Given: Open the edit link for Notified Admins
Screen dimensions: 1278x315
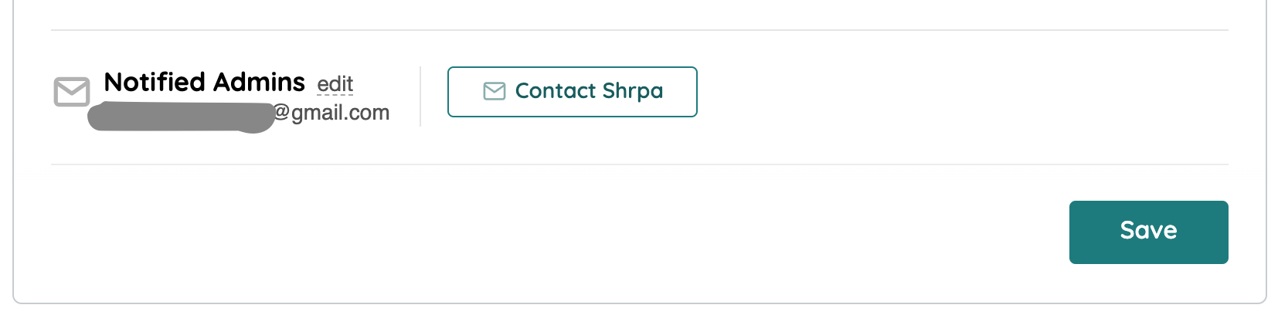Looking at the screenshot, I should click(335, 83).
